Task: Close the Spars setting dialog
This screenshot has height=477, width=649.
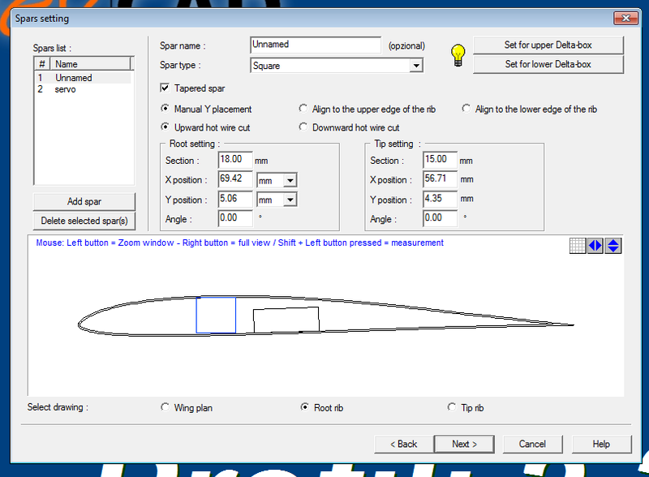Action: coord(625,18)
